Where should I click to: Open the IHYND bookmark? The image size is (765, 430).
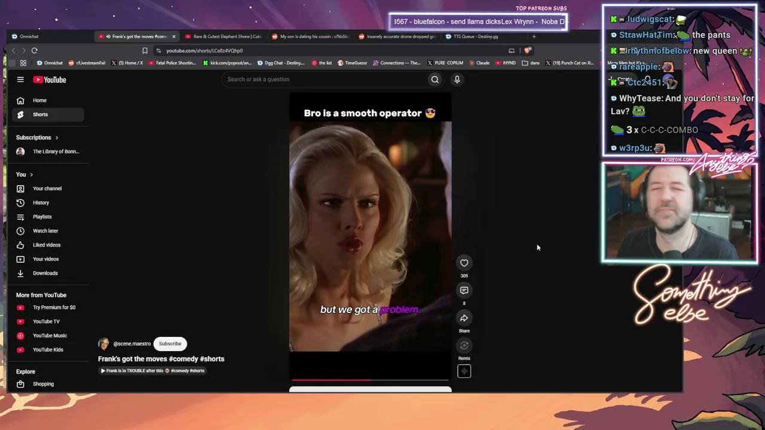coord(506,63)
